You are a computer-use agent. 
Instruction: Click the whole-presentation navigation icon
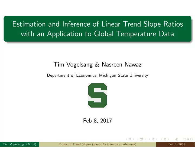tap(177, 139)
